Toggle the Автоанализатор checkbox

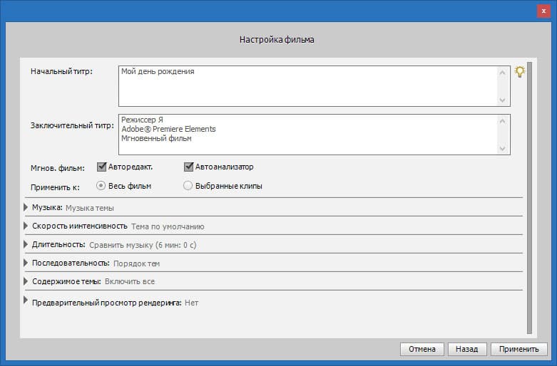(x=189, y=167)
